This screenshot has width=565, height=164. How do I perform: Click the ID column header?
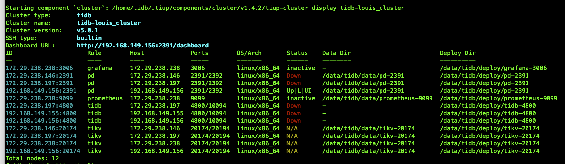(x=9, y=53)
